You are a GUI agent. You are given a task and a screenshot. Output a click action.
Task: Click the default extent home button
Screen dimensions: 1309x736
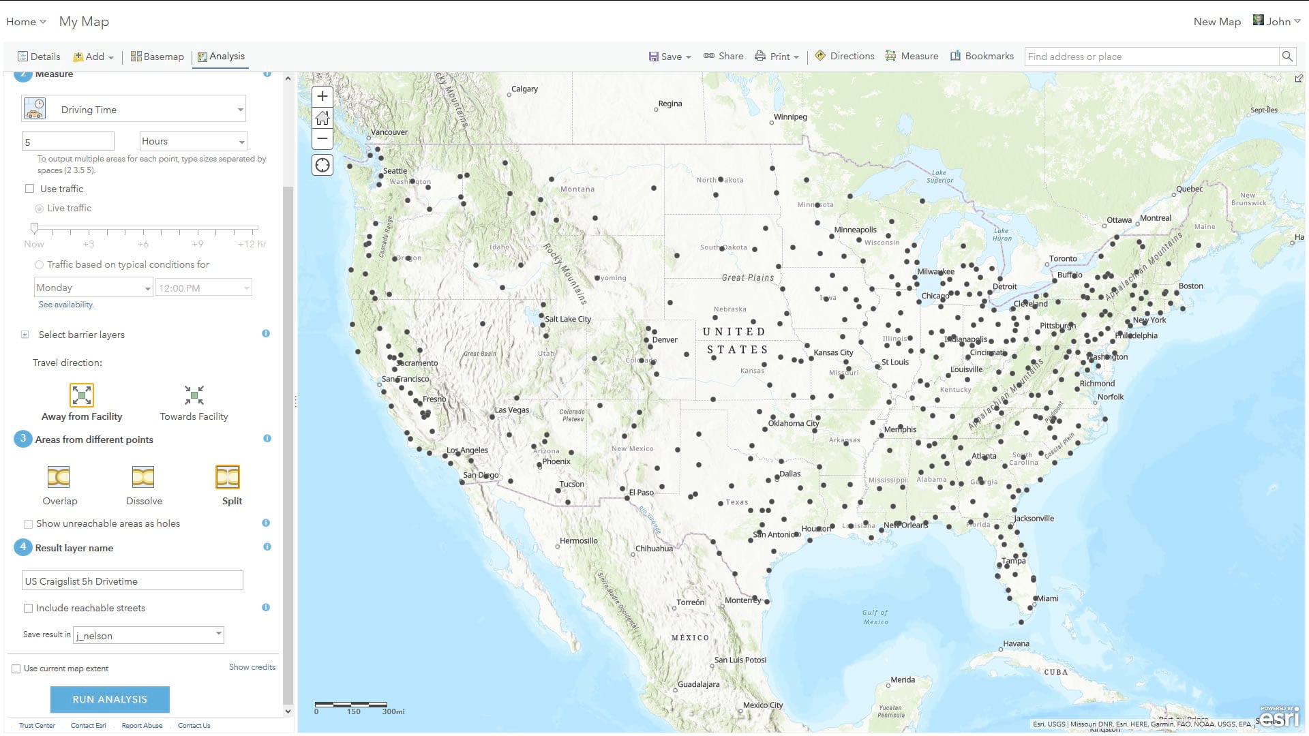pos(322,118)
